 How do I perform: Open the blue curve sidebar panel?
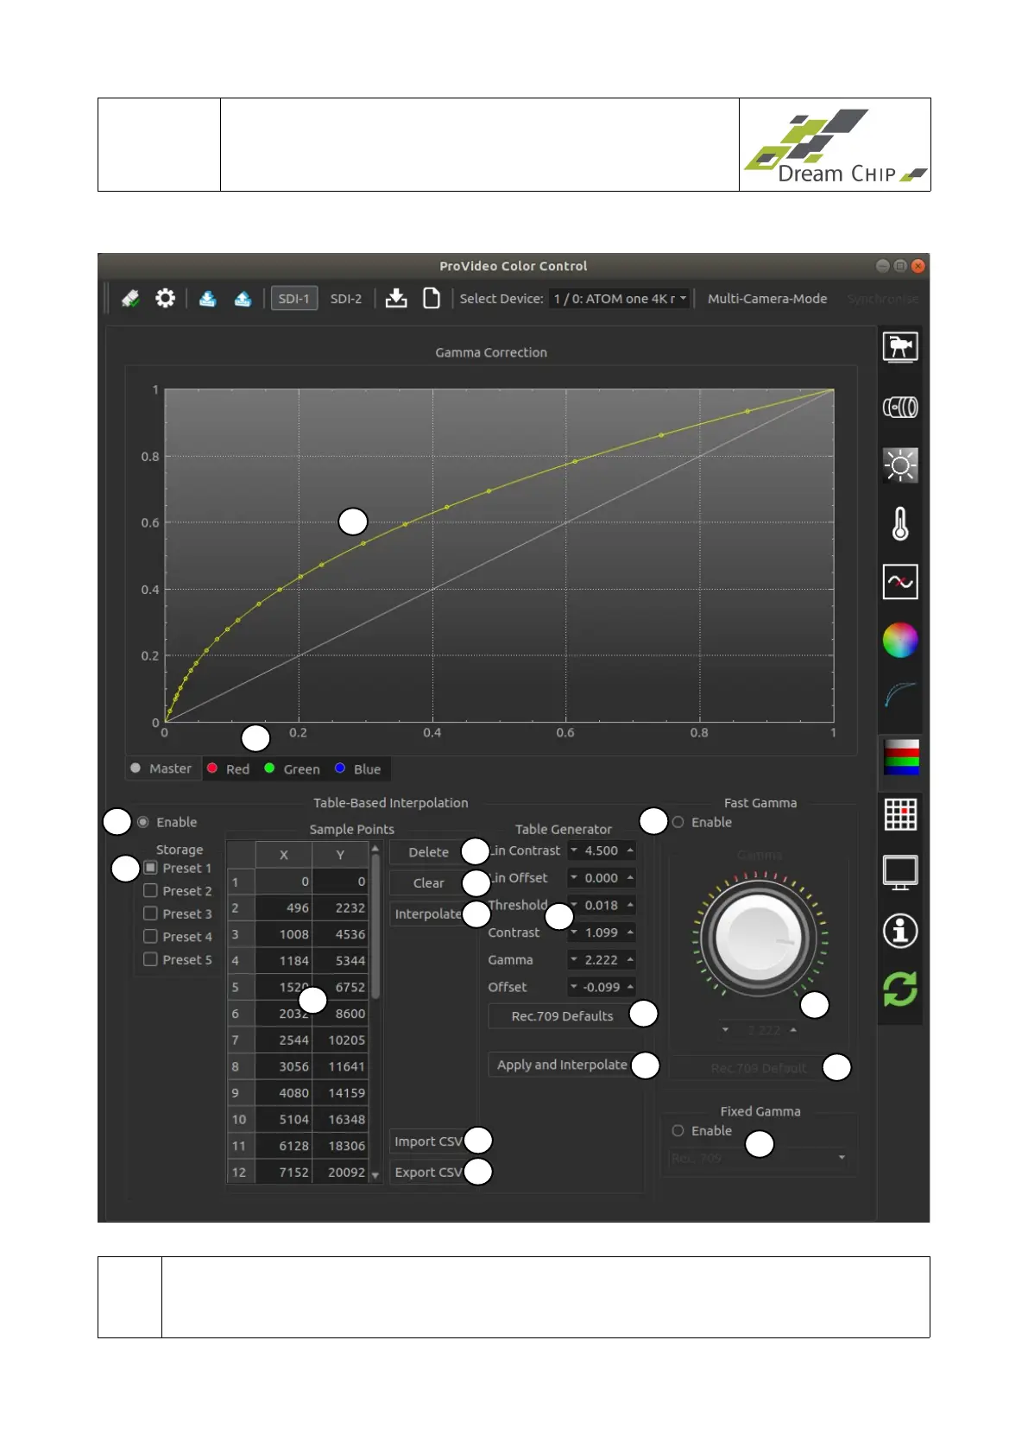[x=900, y=695]
